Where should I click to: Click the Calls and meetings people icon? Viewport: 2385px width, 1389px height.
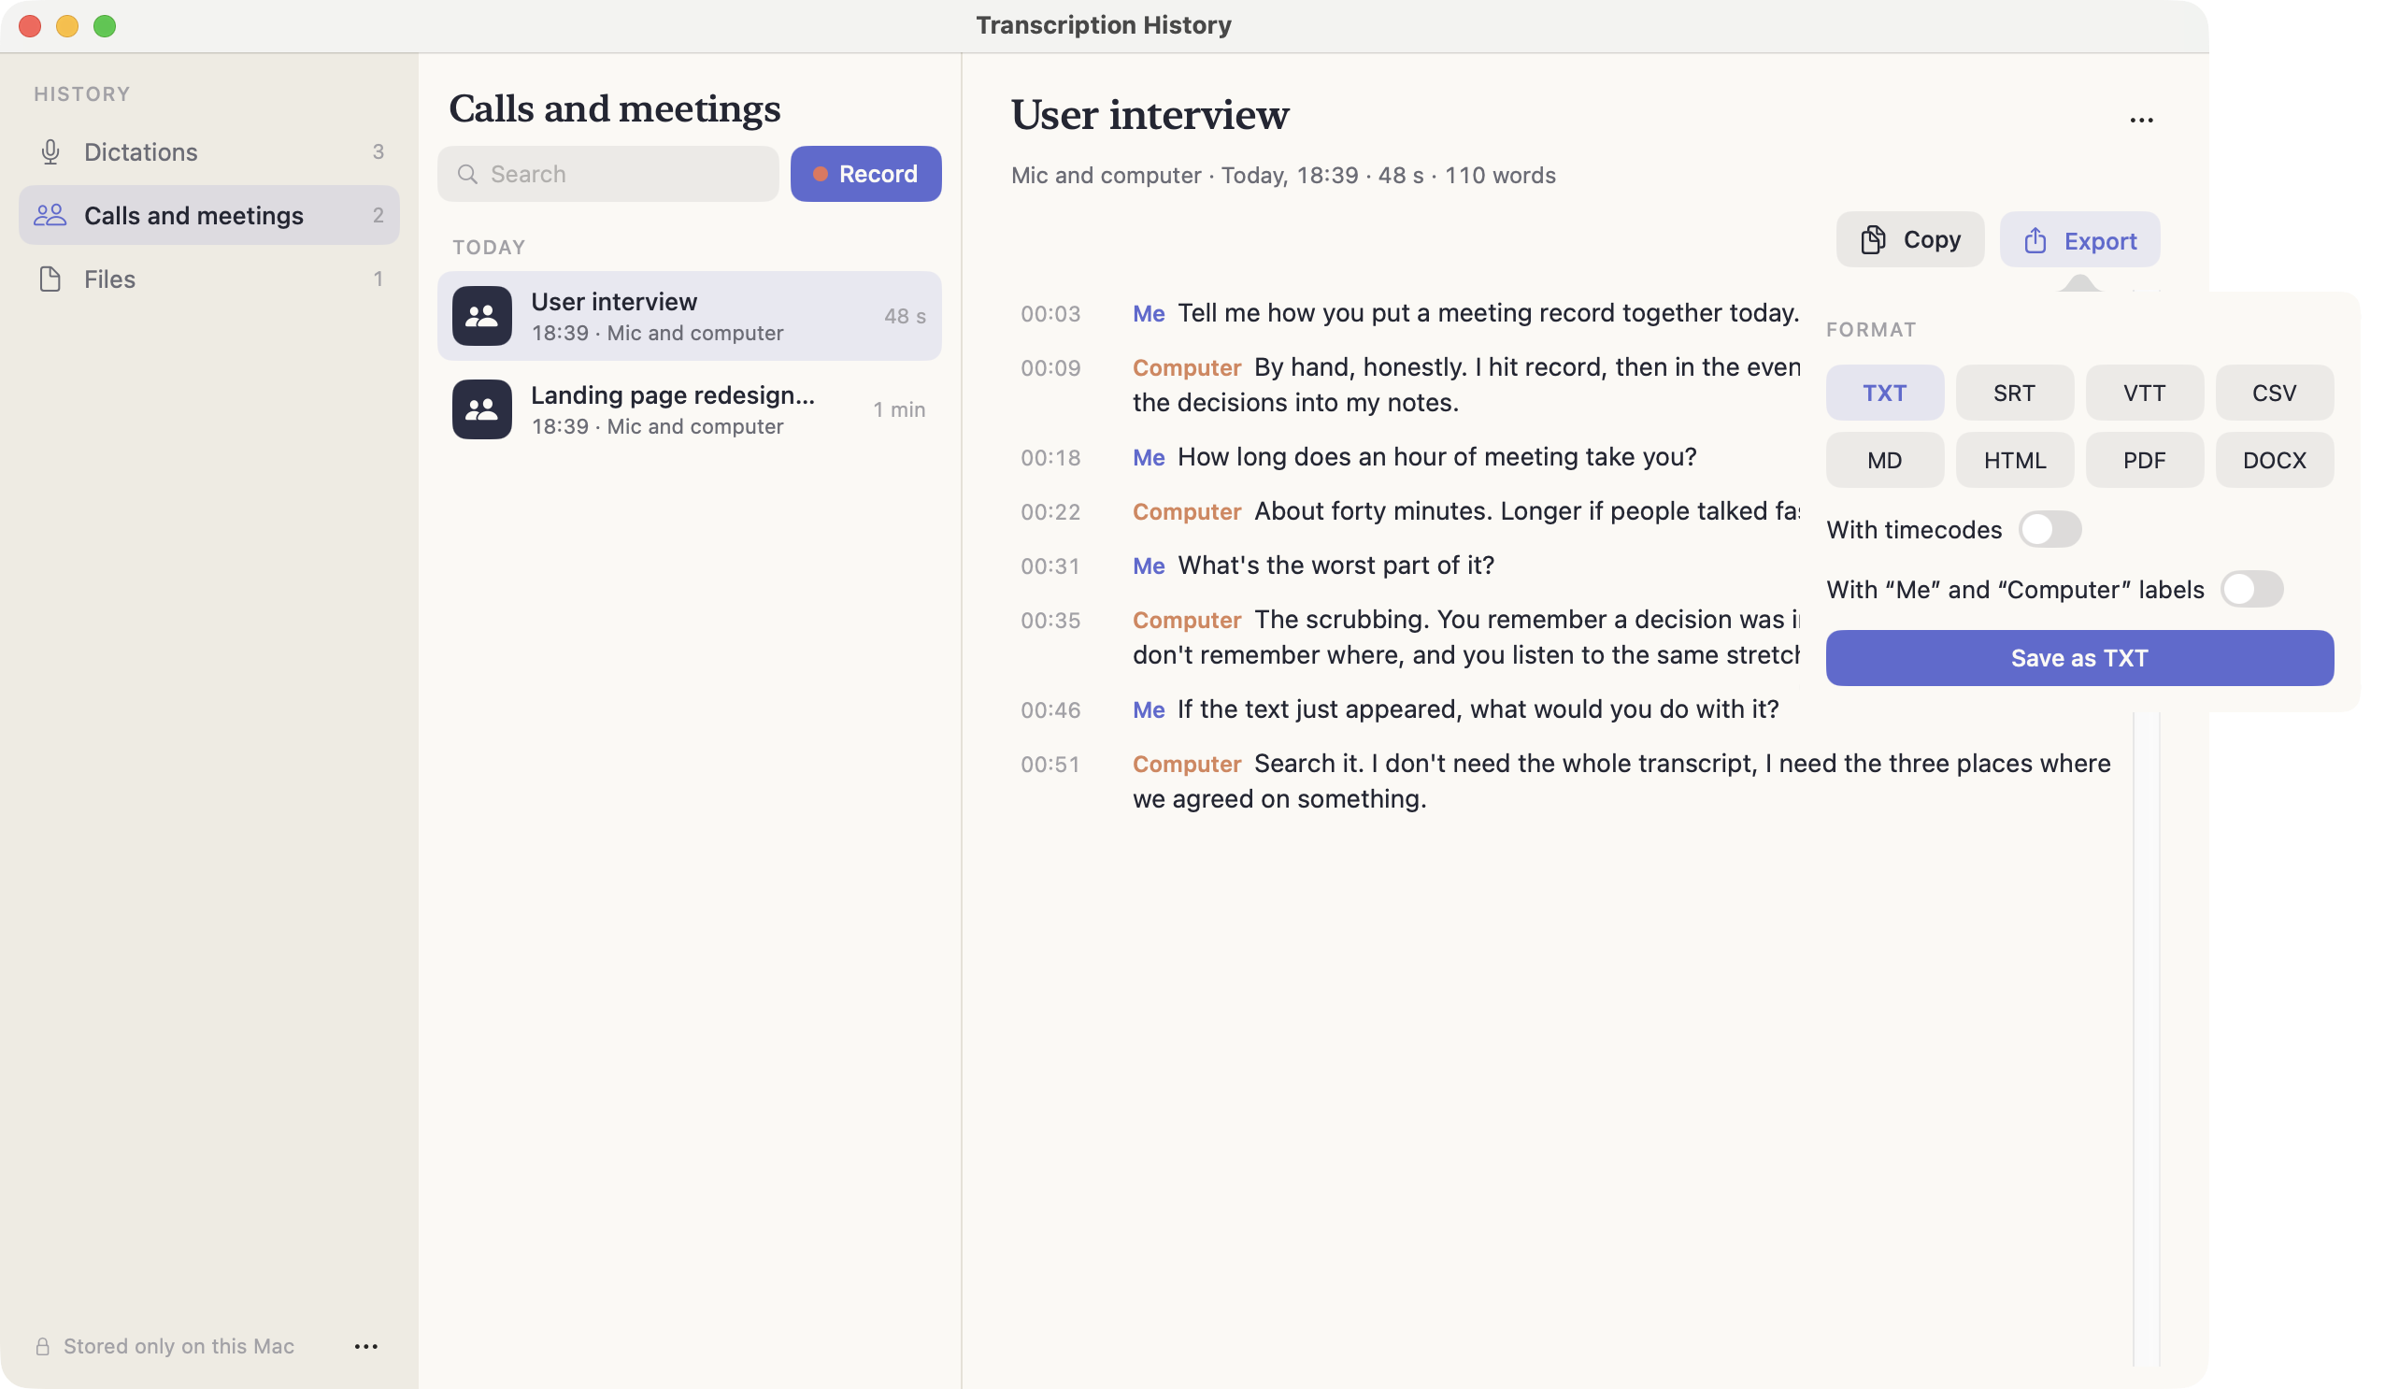click(x=50, y=215)
